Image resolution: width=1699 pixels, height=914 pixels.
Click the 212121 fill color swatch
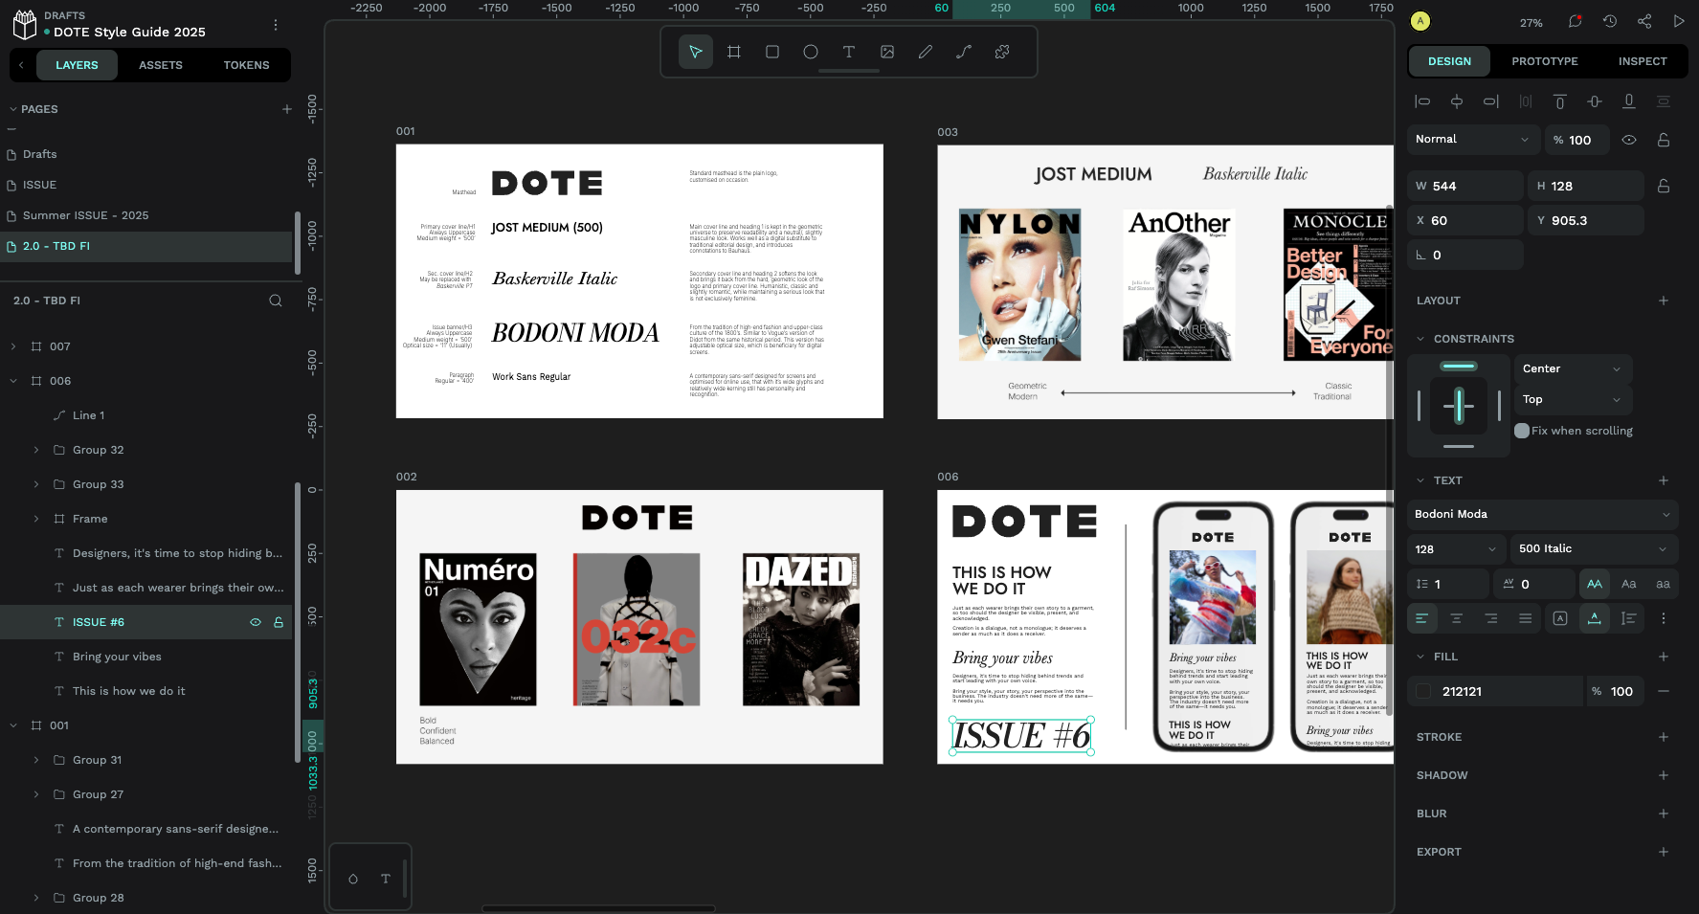[1423, 691]
